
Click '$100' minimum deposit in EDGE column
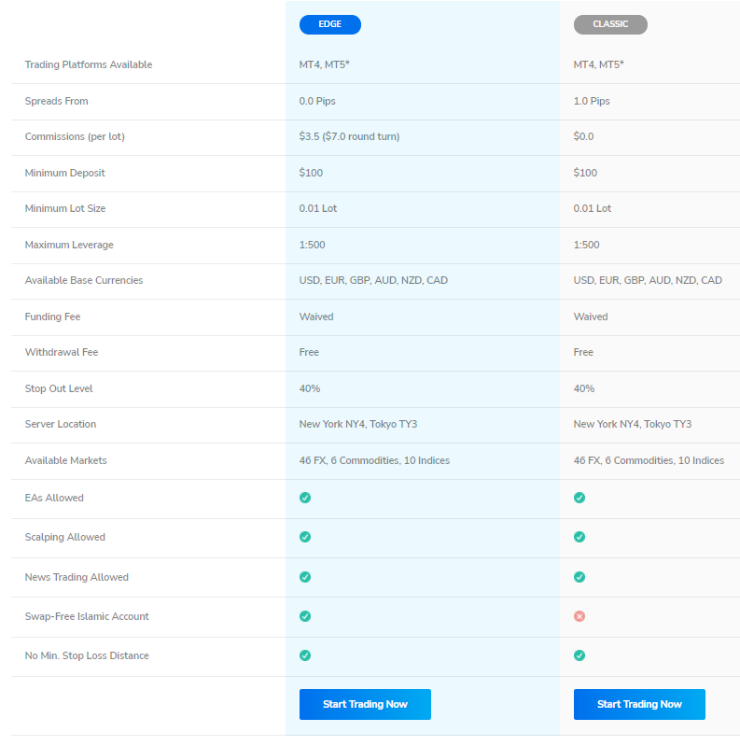pos(311,173)
